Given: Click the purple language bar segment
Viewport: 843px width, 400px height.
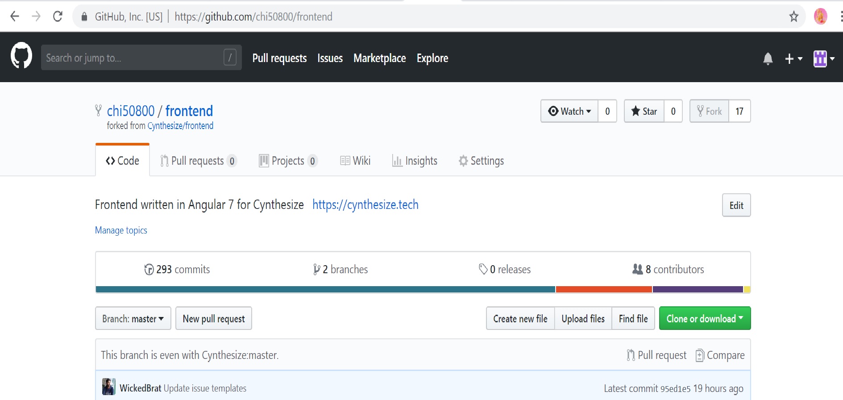Looking at the screenshot, I should coord(698,289).
